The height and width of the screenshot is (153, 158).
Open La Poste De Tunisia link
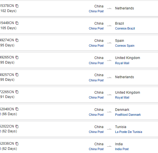pos(129,132)
